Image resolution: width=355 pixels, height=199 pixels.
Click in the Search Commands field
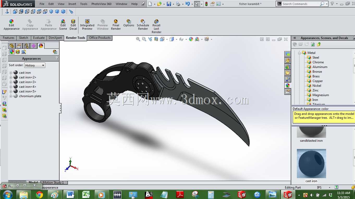click(301, 4)
